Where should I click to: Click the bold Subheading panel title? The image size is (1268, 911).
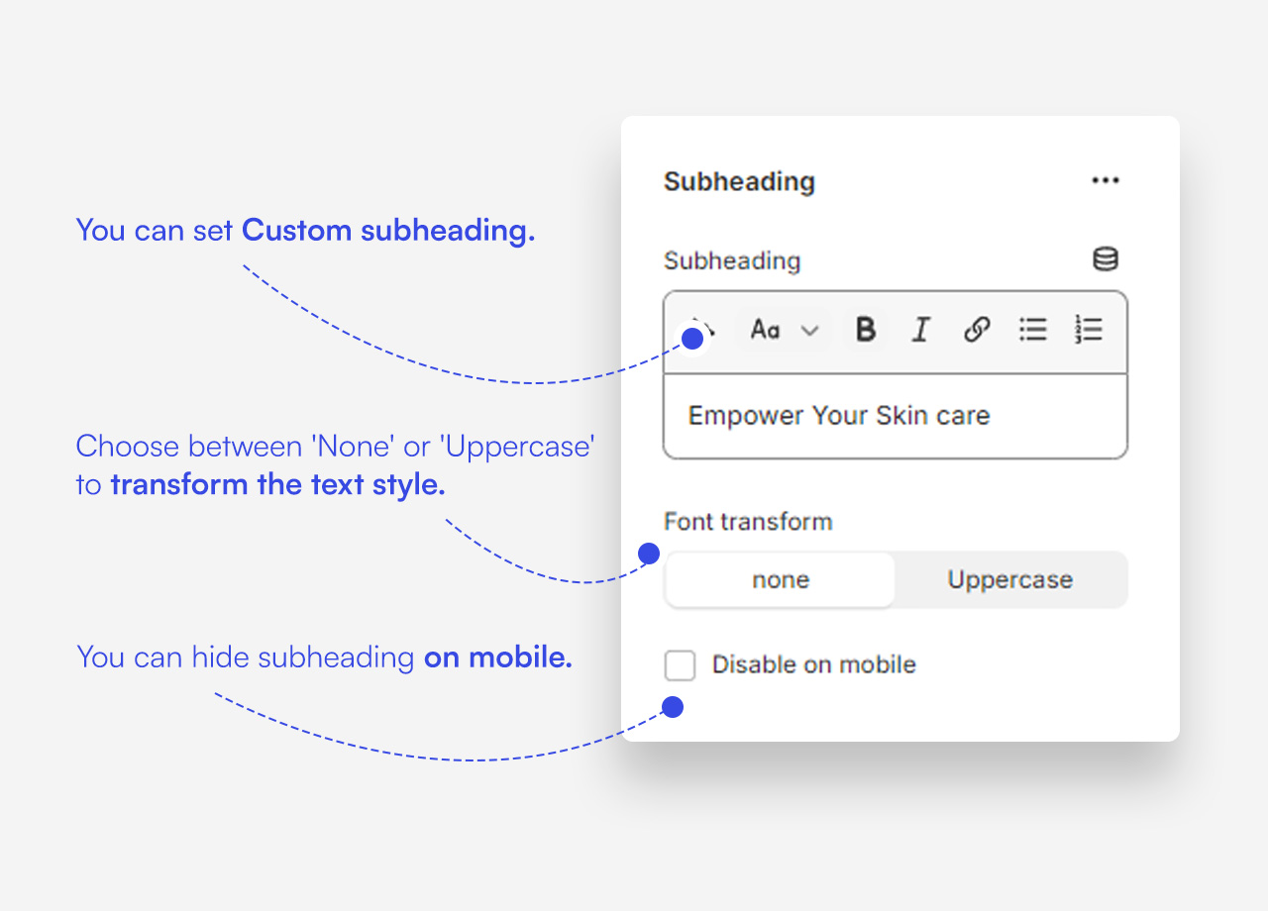[x=739, y=181]
